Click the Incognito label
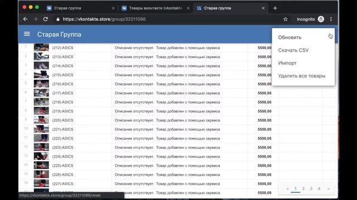The width and height of the screenshot is (357, 200). pos(306,19)
